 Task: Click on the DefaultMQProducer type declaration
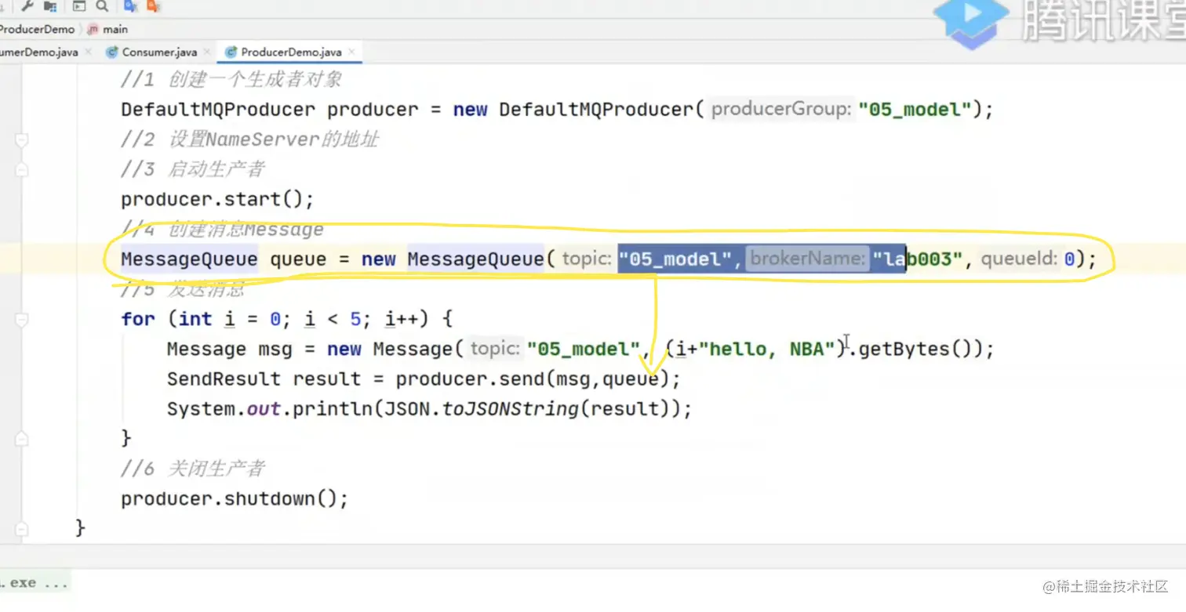[218, 110]
